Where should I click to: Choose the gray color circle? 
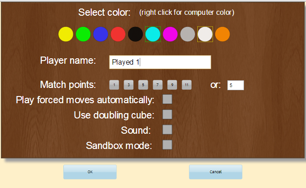point(187,35)
